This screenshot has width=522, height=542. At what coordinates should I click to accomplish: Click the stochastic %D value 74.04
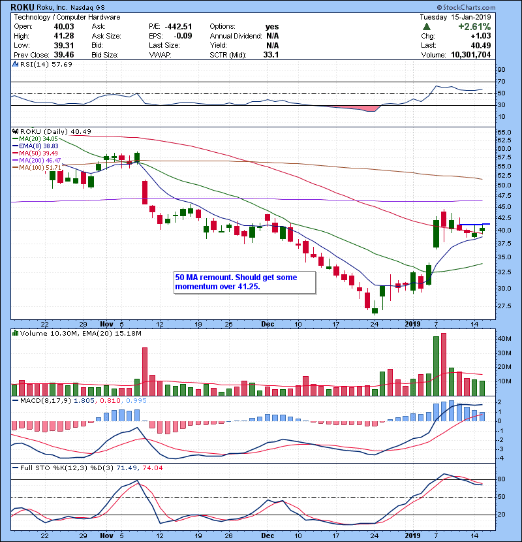click(x=152, y=468)
